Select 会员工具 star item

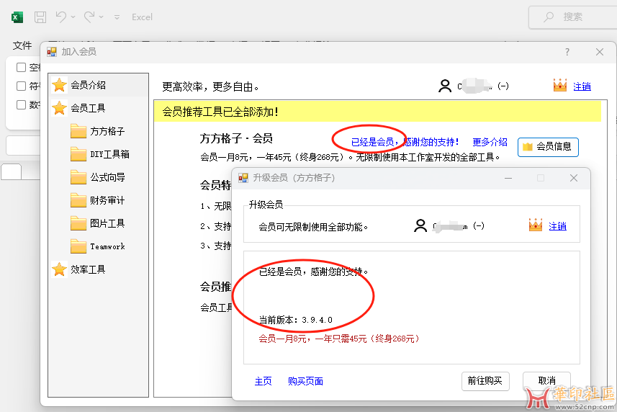[x=88, y=108]
